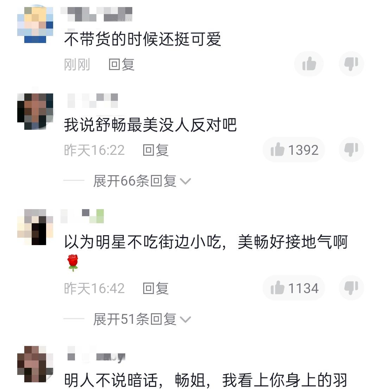This screenshot has width=380, height=389.
Task: Tap the rose emoji in comment
Action: (x=73, y=263)
